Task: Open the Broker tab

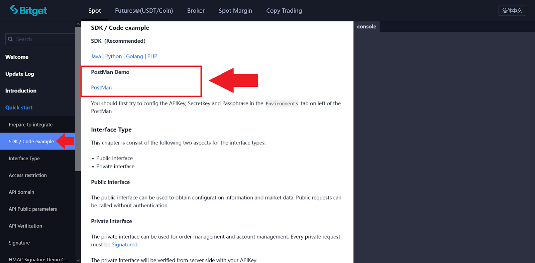Action: (196, 11)
